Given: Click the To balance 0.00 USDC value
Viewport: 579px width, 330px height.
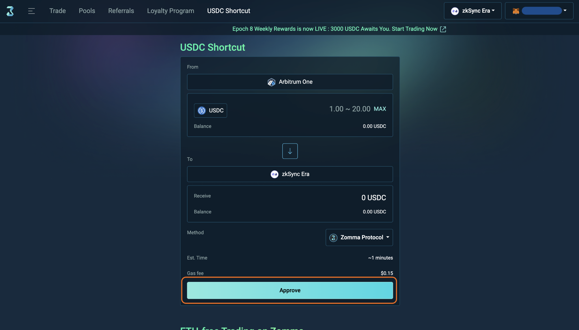Looking at the screenshot, I should pos(374,212).
